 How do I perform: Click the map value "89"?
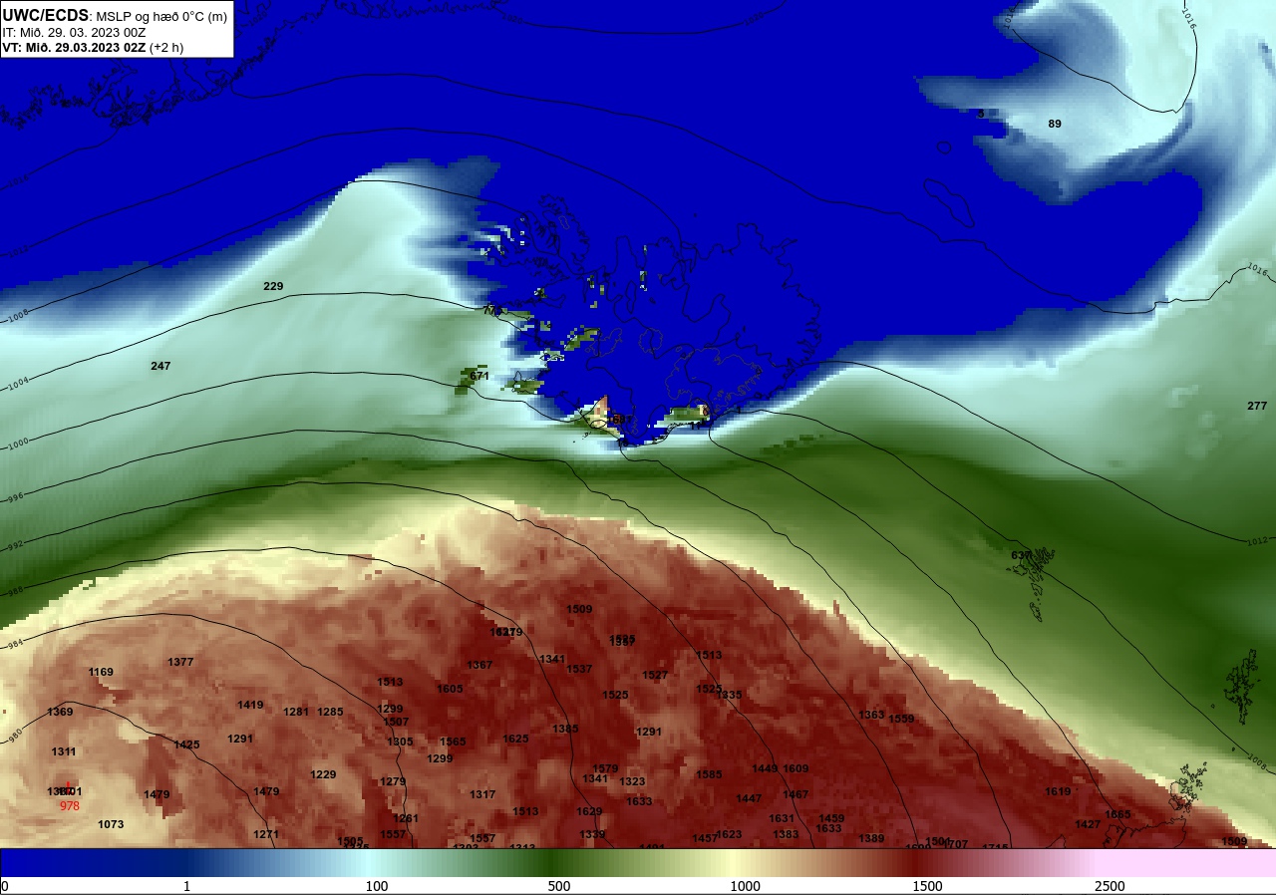[x=1055, y=124]
